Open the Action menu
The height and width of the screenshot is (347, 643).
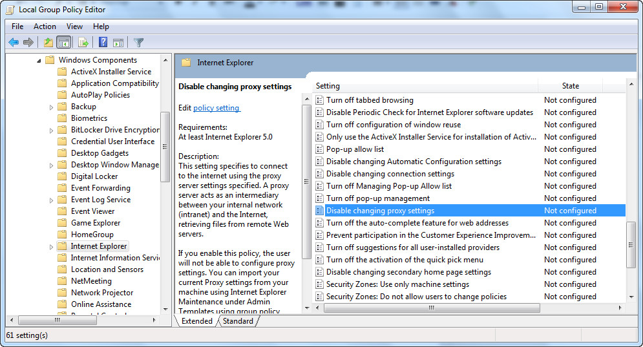(x=45, y=26)
